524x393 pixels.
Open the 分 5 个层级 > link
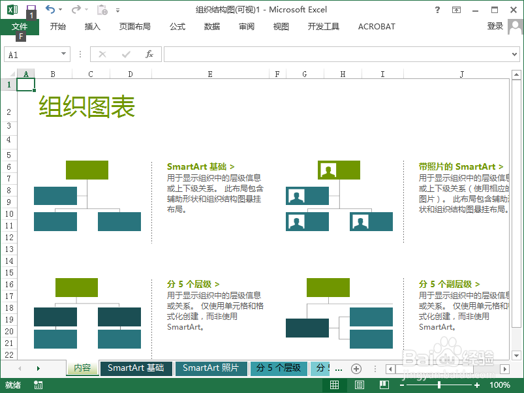[193, 284]
